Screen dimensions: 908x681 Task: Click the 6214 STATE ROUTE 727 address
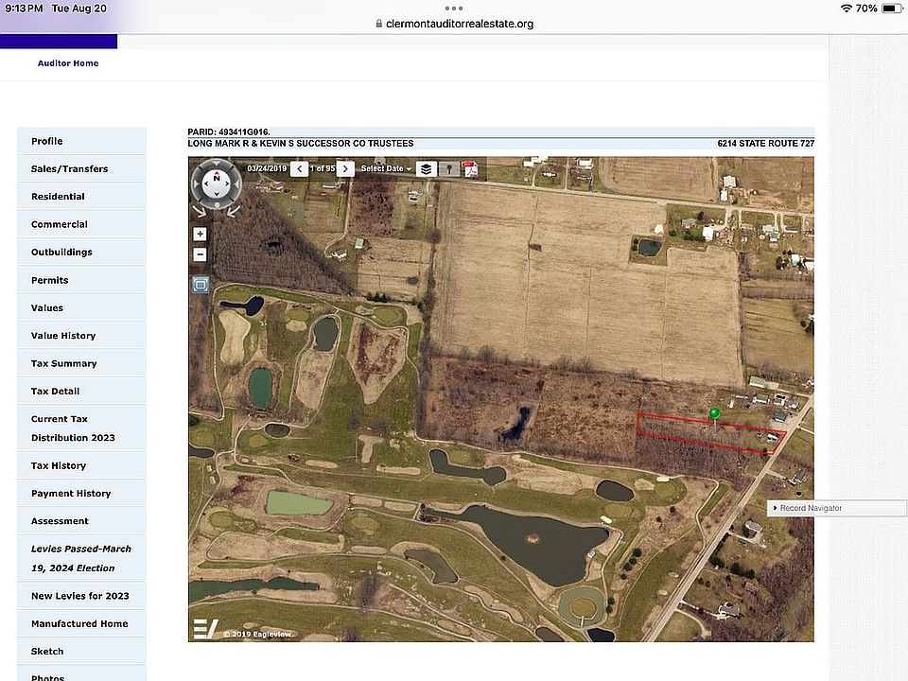tap(765, 143)
